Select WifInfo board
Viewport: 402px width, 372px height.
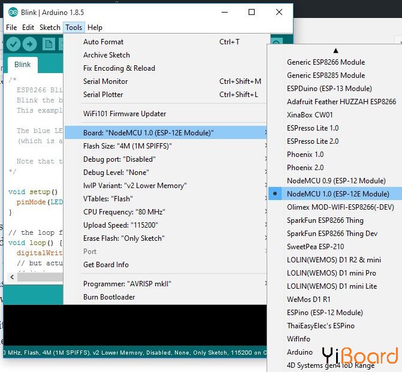tap(335, 339)
